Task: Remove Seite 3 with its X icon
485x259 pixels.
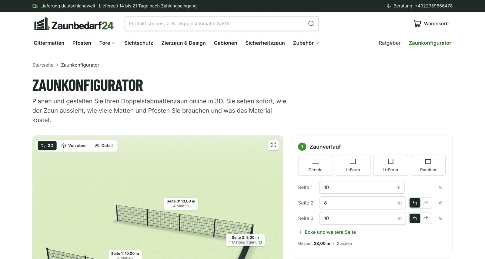Action: pyautogui.click(x=440, y=218)
